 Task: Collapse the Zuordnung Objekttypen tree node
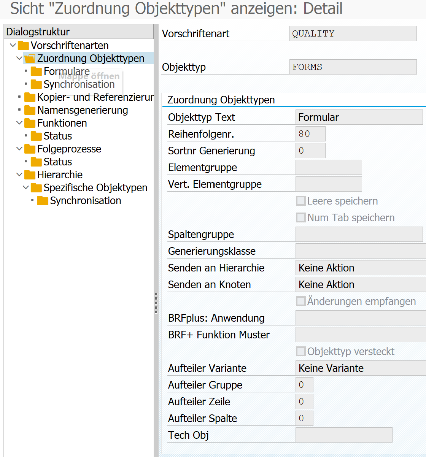coord(19,59)
